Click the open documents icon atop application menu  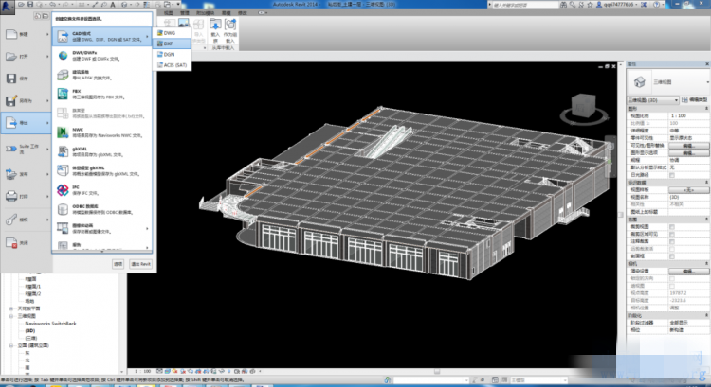pos(46,16)
